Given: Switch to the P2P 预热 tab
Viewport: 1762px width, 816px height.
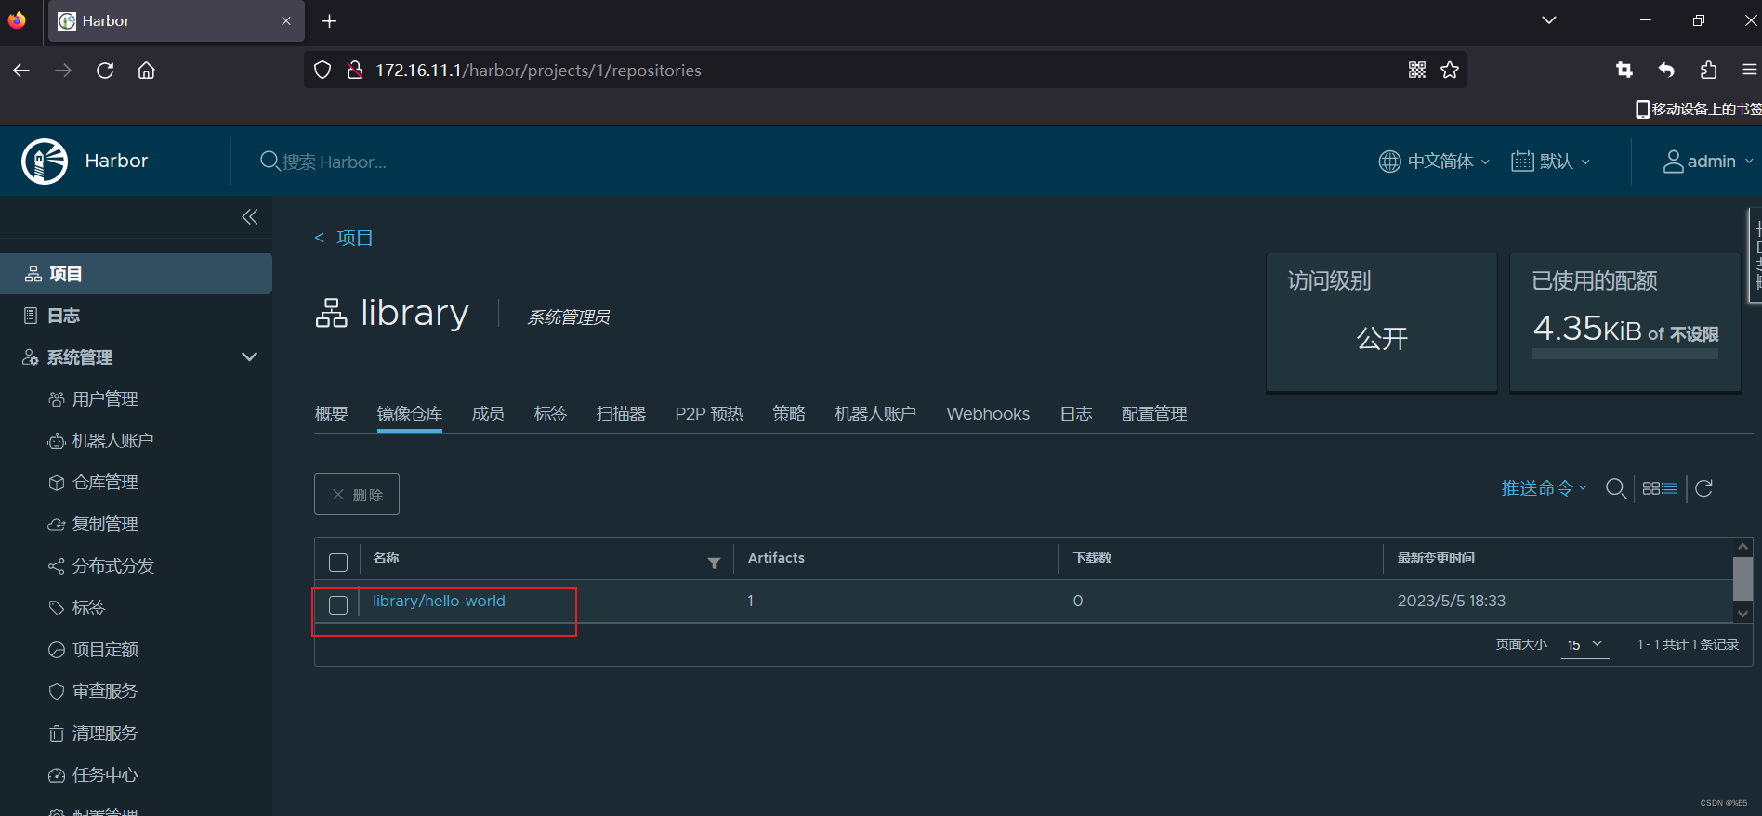Looking at the screenshot, I should (709, 414).
